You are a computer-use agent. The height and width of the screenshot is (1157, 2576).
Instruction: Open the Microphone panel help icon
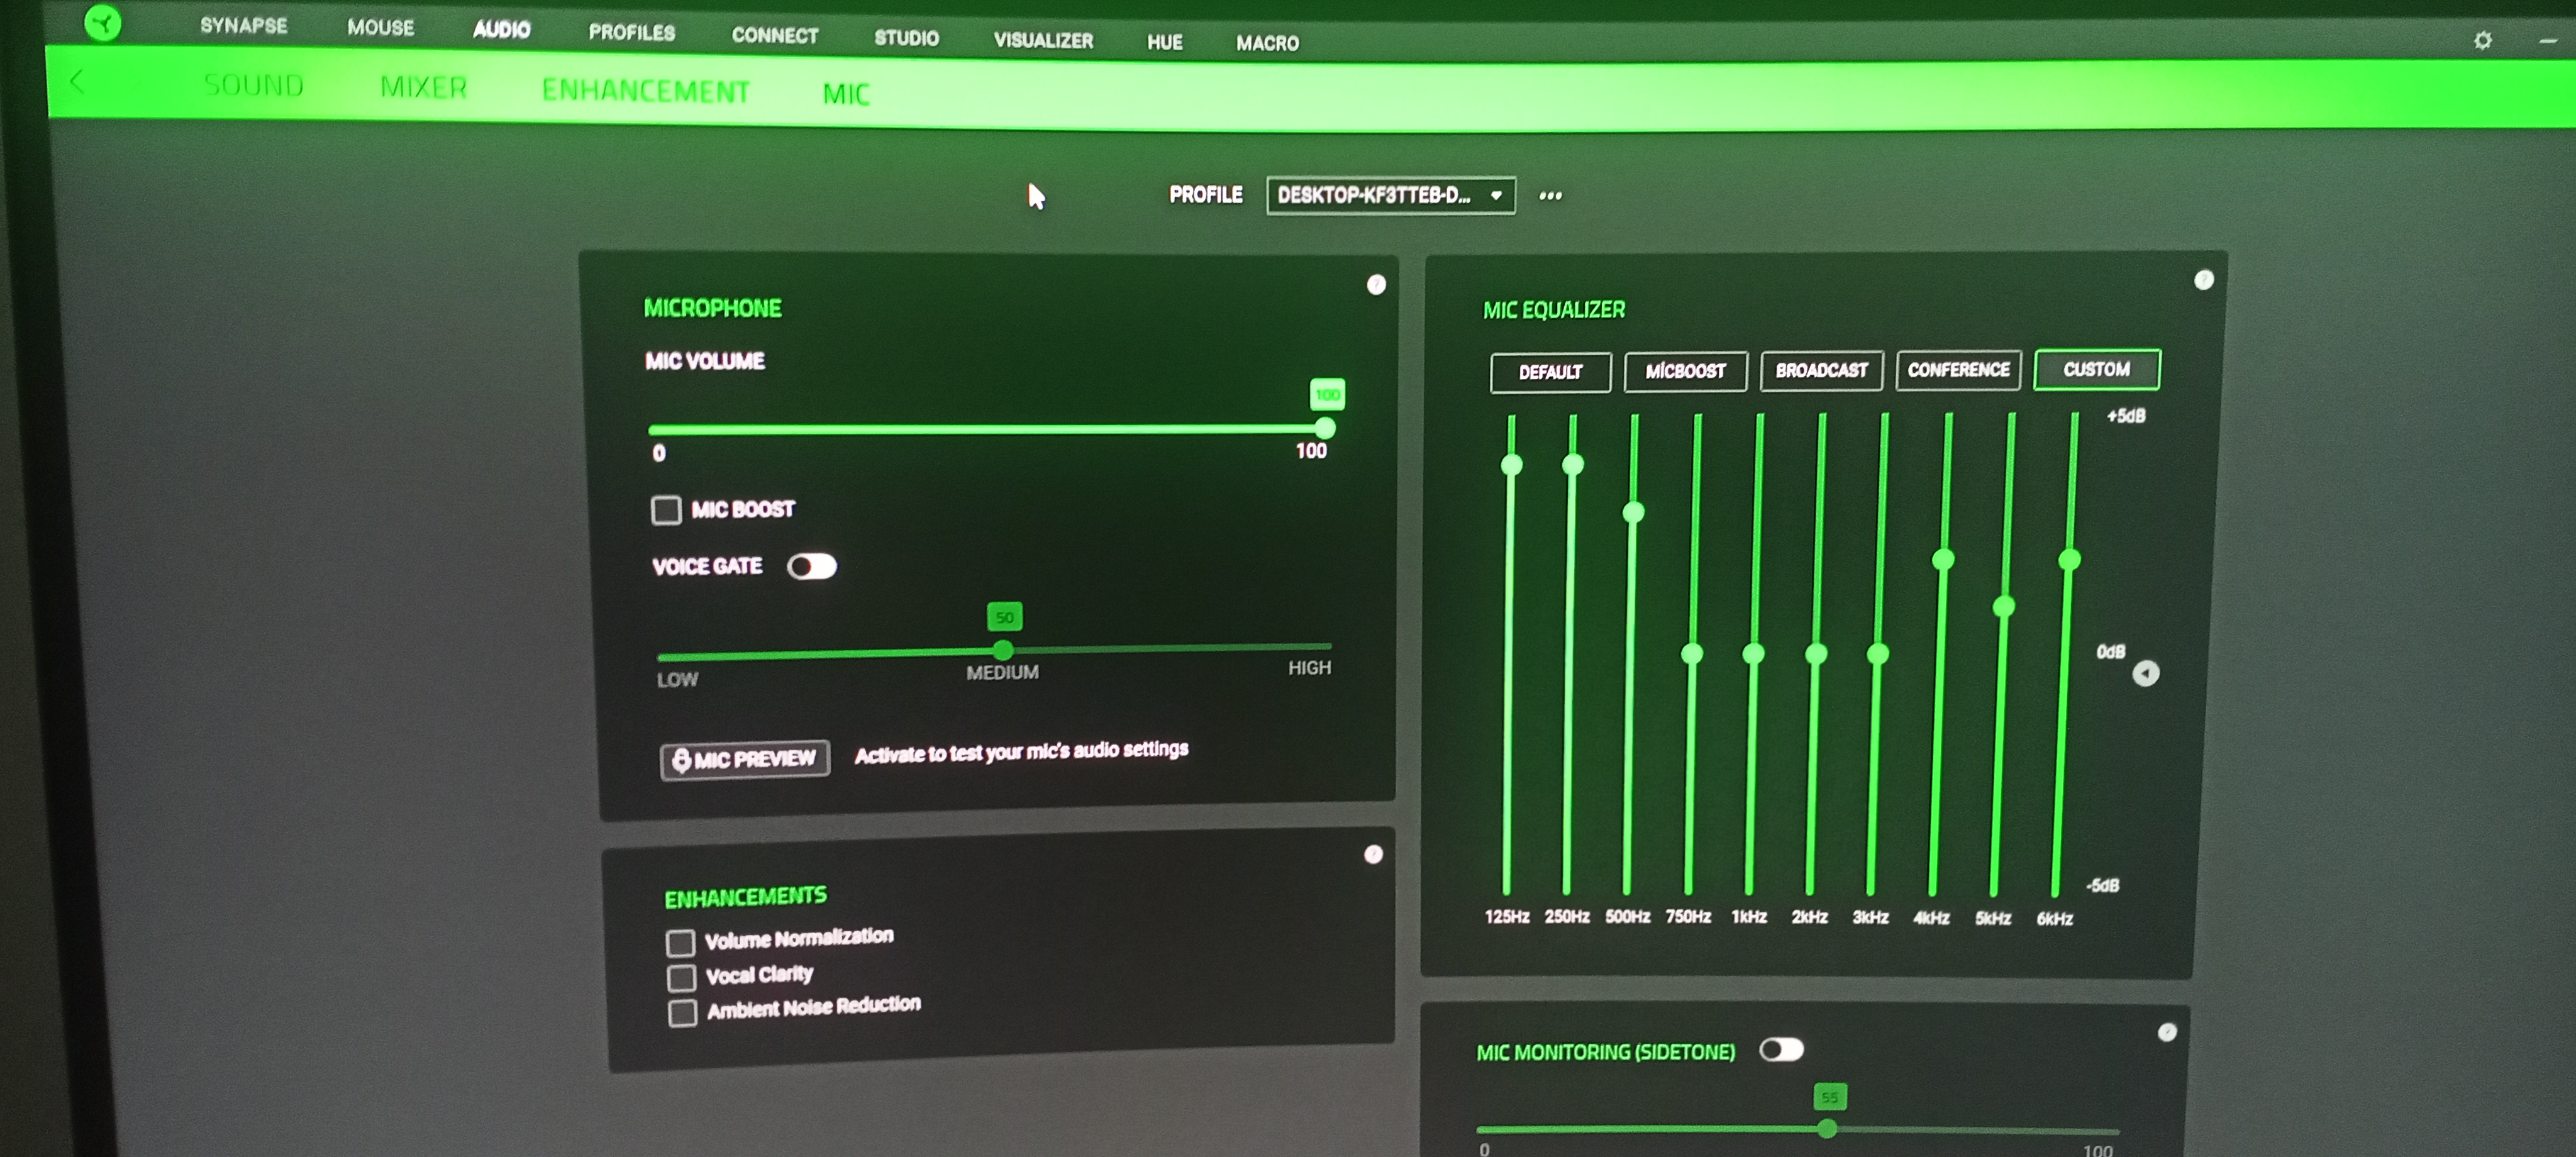click(x=1376, y=285)
